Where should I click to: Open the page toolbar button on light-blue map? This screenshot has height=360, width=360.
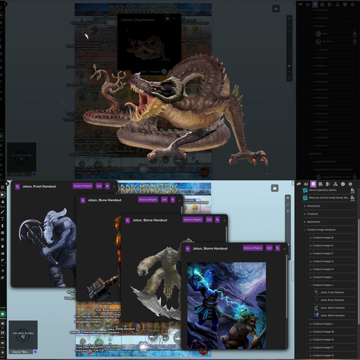click(x=275, y=188)
